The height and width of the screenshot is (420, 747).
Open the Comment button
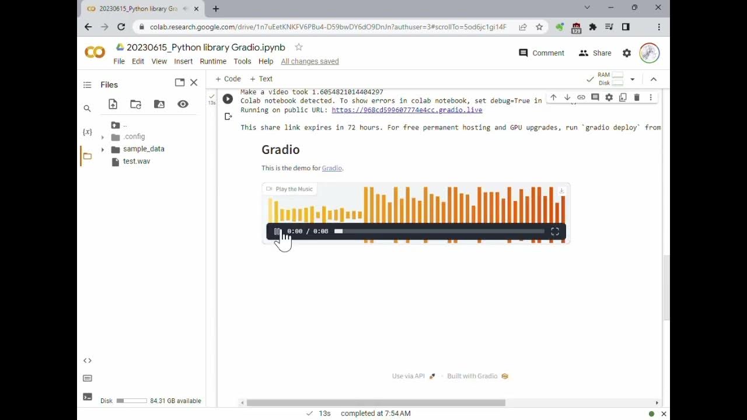coord(542,53)
